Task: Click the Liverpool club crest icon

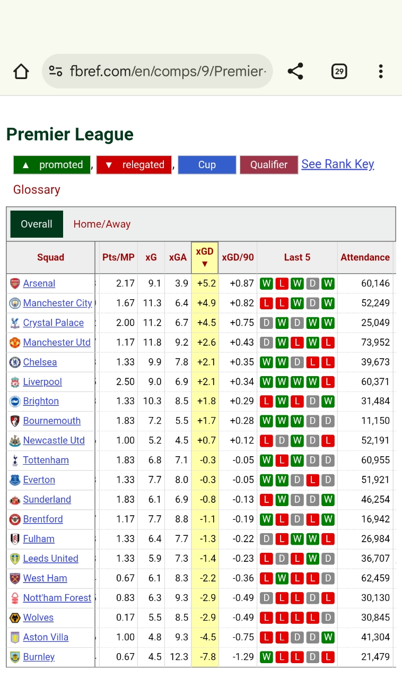Action: (x=15, y=381)
